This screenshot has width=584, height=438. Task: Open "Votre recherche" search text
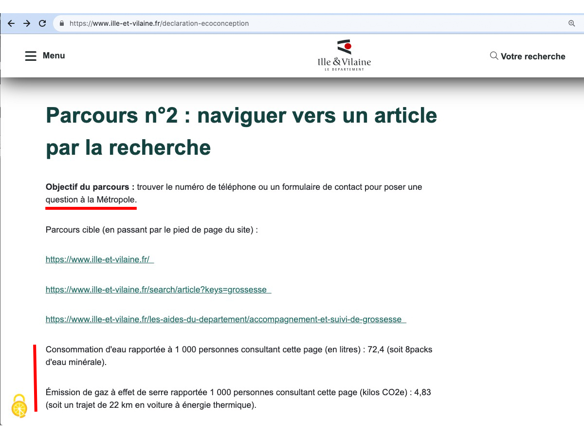pyautogui.click(x=533, y=56)
